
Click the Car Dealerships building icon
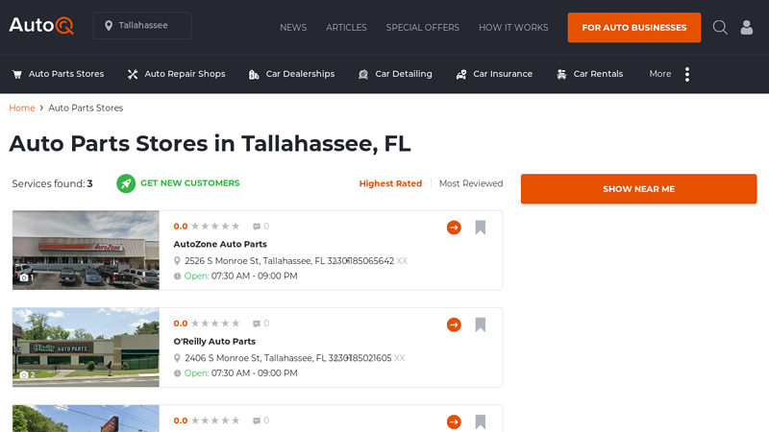254,74
